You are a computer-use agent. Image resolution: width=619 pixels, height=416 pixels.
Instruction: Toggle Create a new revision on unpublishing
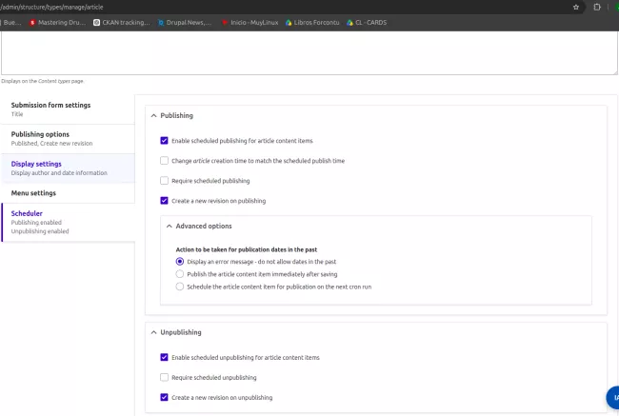(x=164, y=397)
